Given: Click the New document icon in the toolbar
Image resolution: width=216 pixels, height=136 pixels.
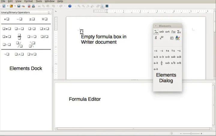Looking at the screenshot, I should click(4, 6).
